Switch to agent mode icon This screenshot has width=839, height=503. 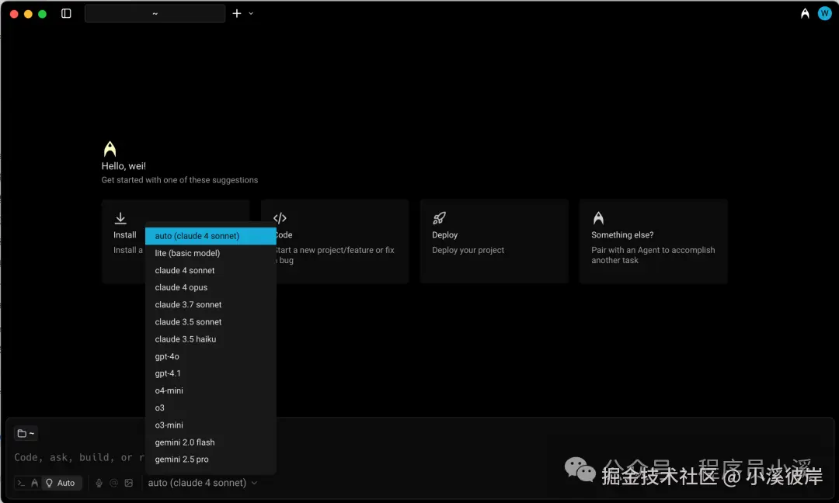coord(34,483)
